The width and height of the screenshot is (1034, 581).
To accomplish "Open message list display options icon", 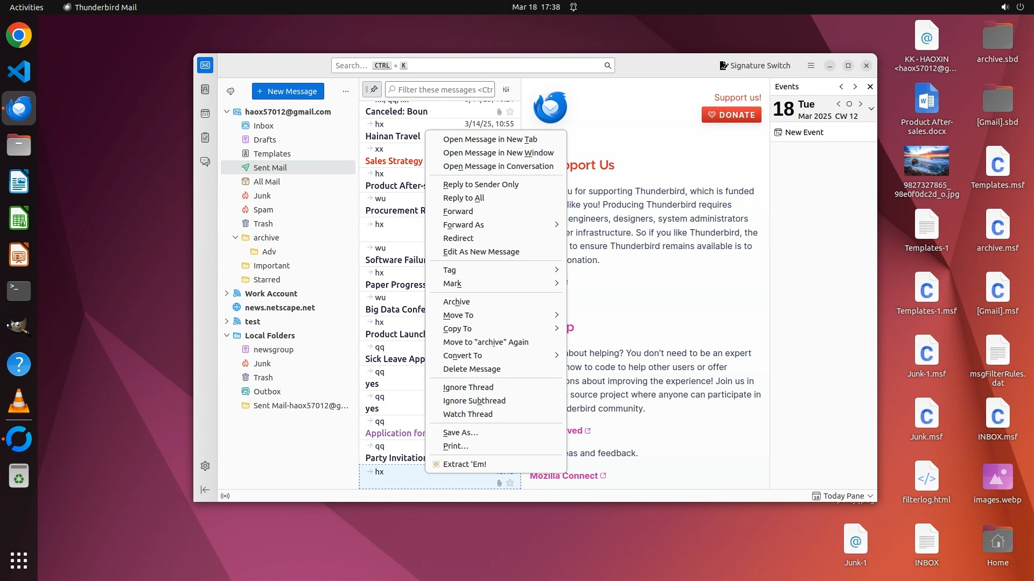I will click(x=506, y=90).
